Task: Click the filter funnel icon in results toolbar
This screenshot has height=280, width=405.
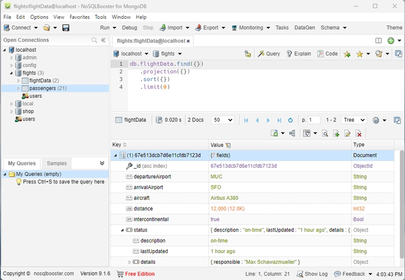Action: click(x=307, y=133)
